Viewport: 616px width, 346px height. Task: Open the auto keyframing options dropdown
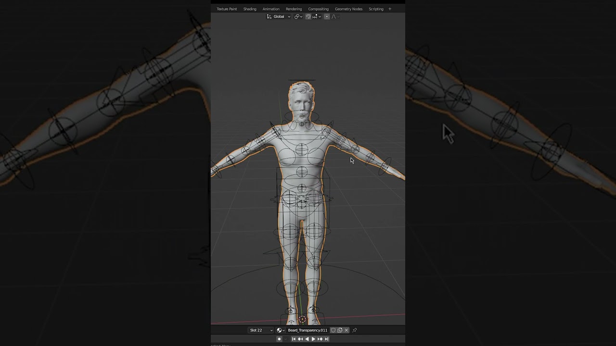[x=286, y=339]
